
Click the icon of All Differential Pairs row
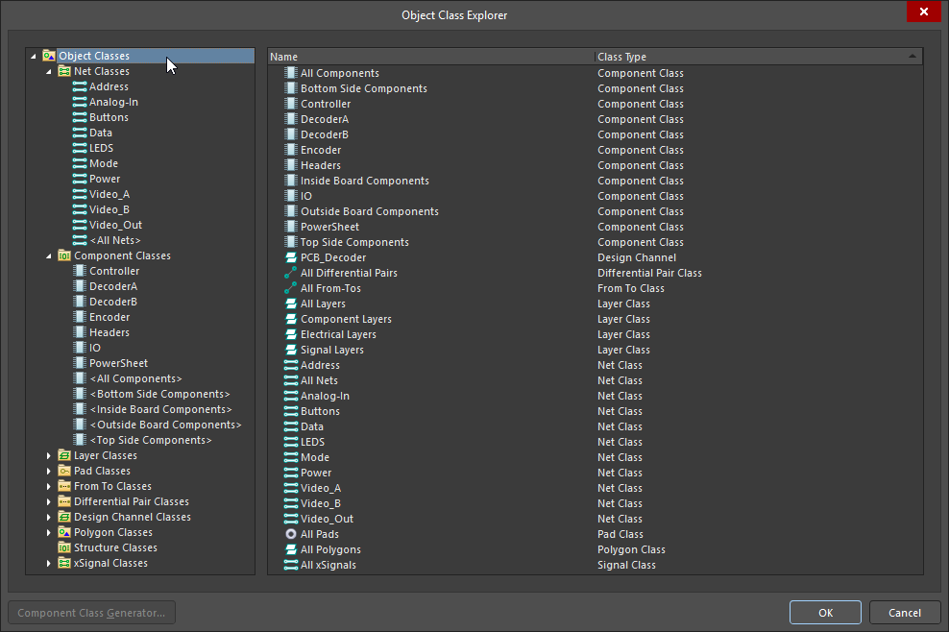pos(290,273)
